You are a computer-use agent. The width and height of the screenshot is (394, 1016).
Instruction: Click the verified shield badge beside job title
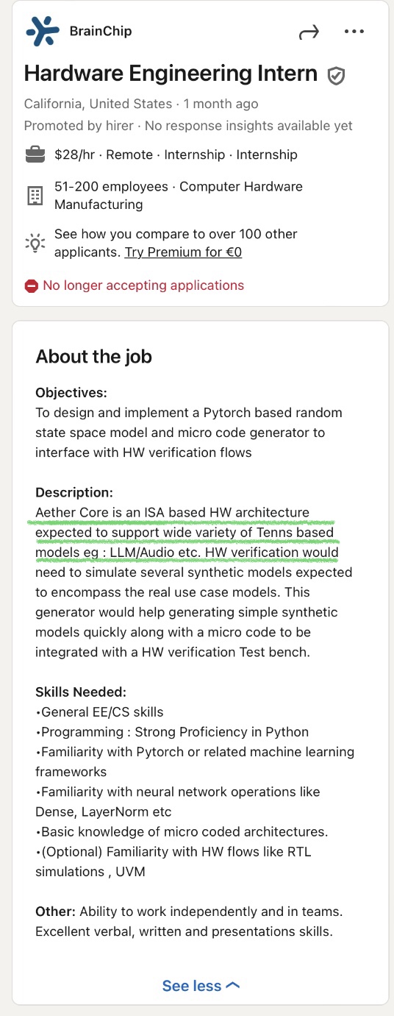point(336,75)
